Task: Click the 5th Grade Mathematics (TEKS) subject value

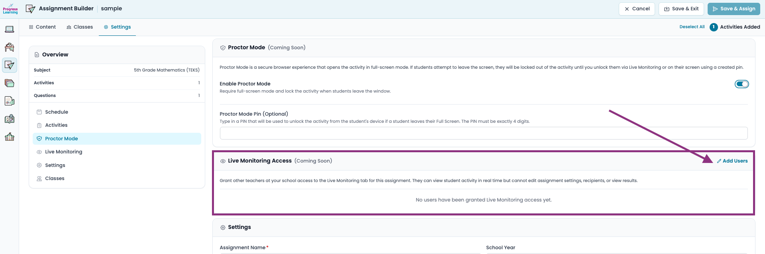Action: [x=167, y=70]
